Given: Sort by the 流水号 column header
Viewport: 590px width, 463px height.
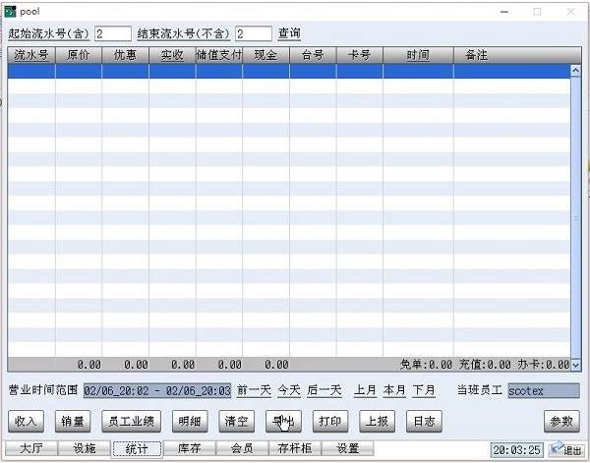Looking at the screenshot, I should pos(31,55).
